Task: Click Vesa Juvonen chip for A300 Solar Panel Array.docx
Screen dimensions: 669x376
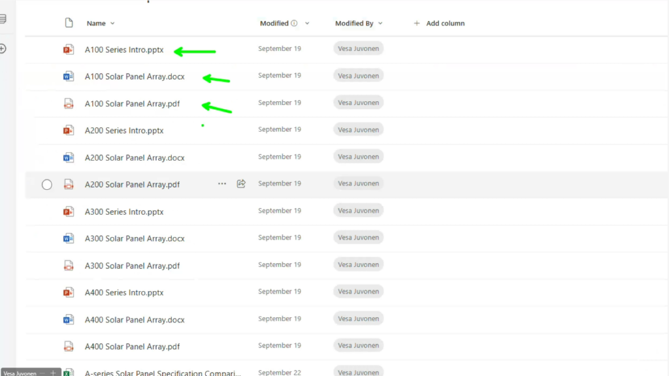Action: click(359, 238)
